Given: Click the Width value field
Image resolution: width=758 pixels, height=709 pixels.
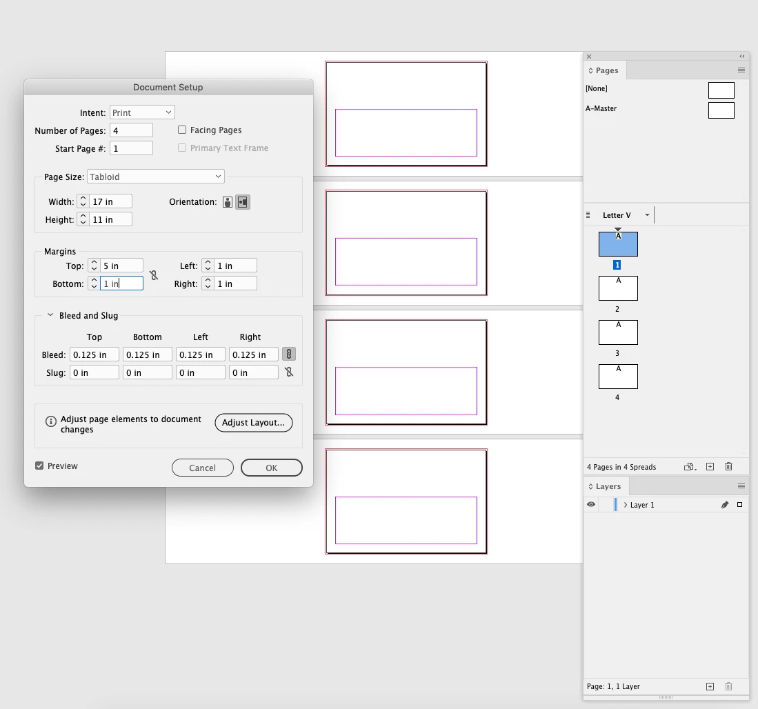Looking at the screenshot, I should tap(111, 201).
